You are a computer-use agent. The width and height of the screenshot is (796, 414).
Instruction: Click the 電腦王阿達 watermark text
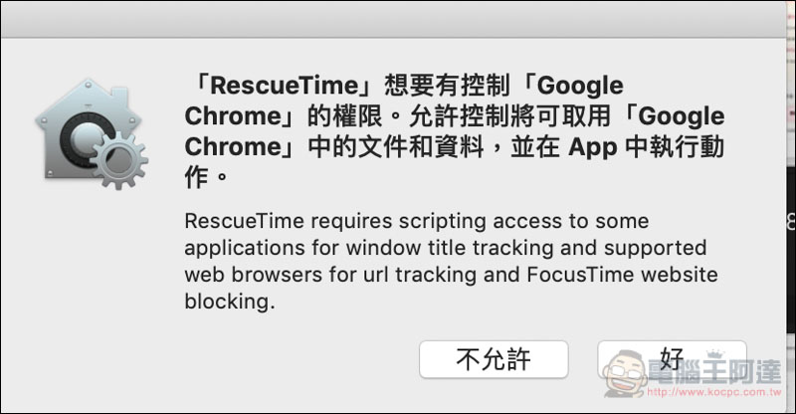714,372
